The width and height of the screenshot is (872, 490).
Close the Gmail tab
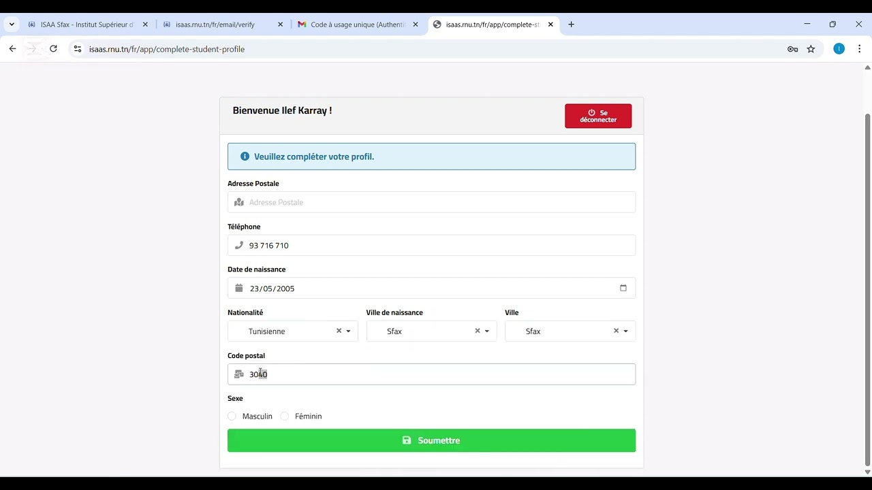pos(416,24)
